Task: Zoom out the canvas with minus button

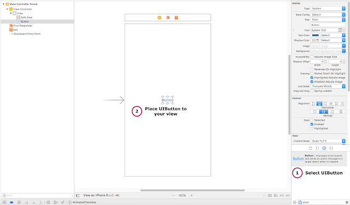Action: tap(173, 195)
